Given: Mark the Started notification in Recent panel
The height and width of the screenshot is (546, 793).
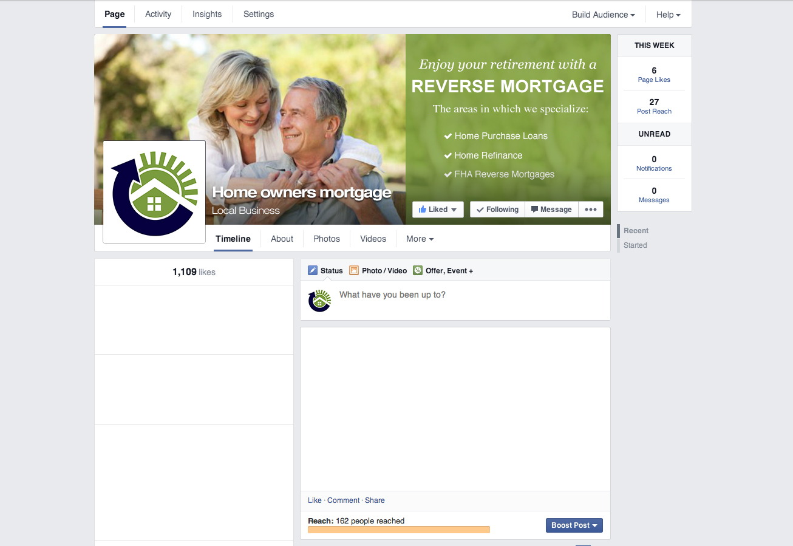Looking at the screenshot, I should (x=635, y=245).
